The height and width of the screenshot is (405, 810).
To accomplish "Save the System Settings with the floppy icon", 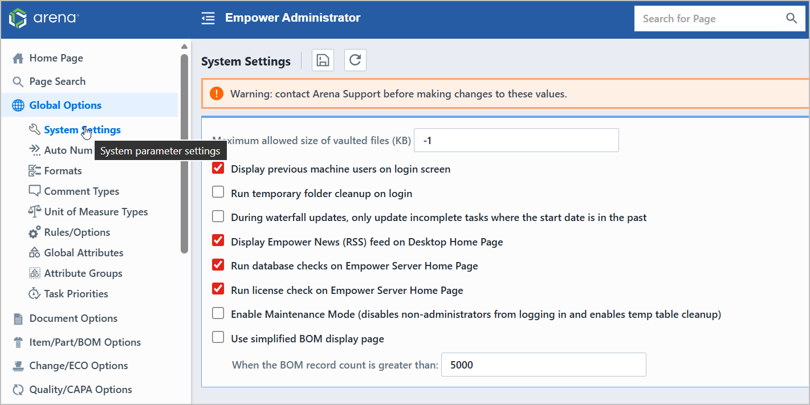I will click(323, 60).
